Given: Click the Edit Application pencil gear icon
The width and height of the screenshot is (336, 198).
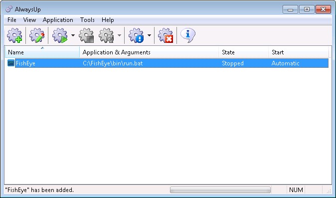Looking at the screenshot, I should (x=37, y=35).
